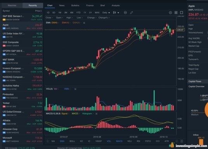Select S&P BSE Sensex row in watchlist
The height and width of the screenshot is (149, 208).
(22, 18)
